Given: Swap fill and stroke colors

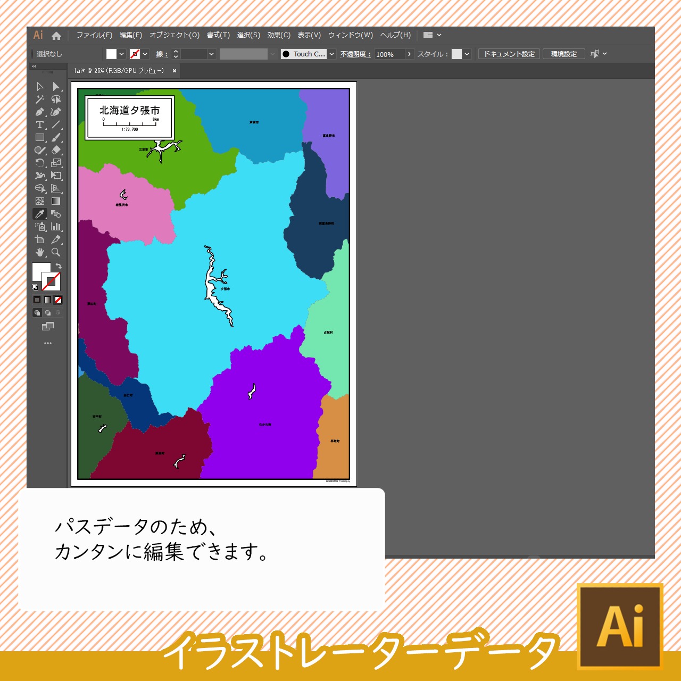Looking at the screenshot, I should coord(59,265).
